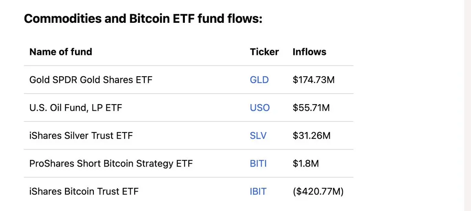The image size is (471, 211).
Task: Select the "Inflows" column header
Action: click(309, 52)
